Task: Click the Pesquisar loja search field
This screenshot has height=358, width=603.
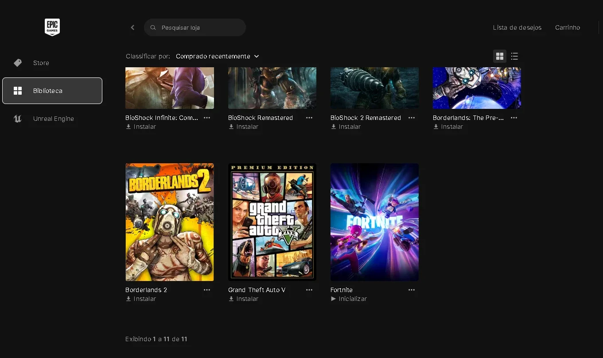Action: [x=195, y=27]
